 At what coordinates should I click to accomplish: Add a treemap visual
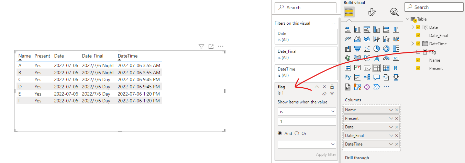396,49
